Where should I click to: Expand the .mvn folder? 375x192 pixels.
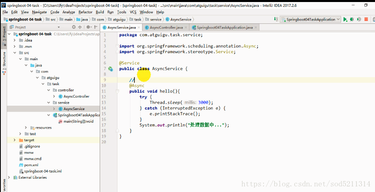click(15, 46)
